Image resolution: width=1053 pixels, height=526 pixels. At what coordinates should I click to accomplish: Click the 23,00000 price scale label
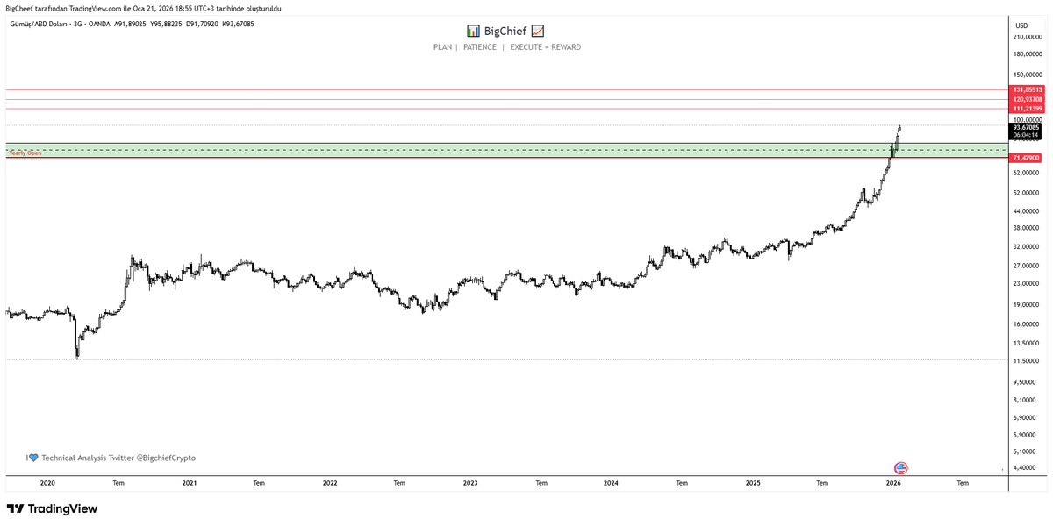tap(1028, 284)
